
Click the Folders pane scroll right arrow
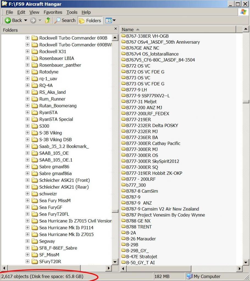[109, 268]
